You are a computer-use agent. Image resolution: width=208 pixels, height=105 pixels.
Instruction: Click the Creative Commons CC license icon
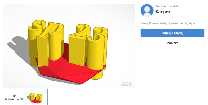tap(123, 84)
